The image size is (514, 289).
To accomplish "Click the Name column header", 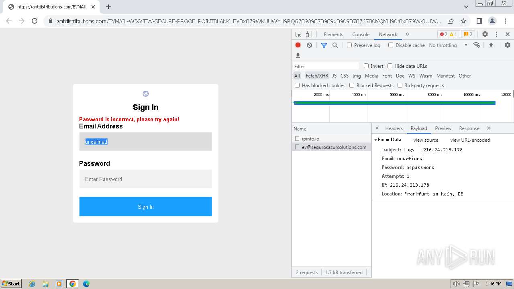I will click(331, 128).
